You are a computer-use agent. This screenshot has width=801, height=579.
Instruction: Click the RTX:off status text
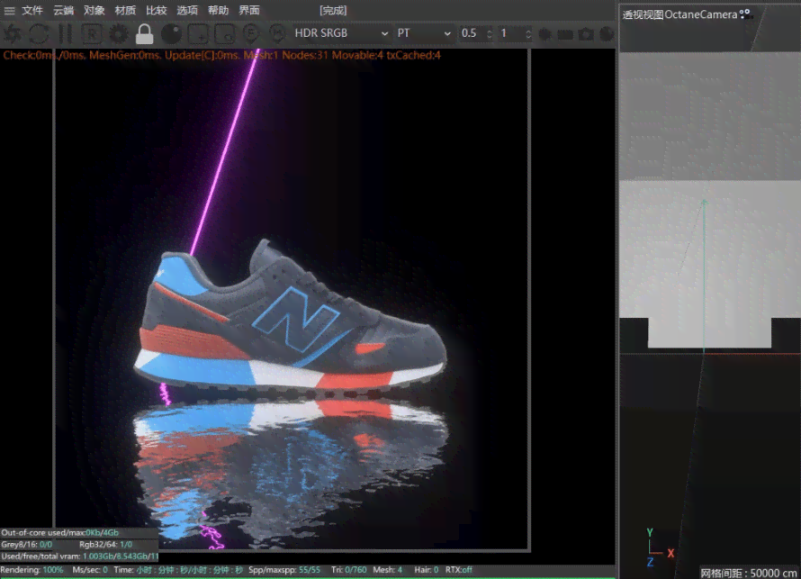pos(459,569)
